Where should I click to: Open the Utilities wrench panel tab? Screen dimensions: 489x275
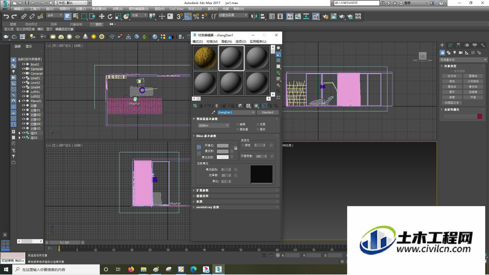tap(483, 45)
